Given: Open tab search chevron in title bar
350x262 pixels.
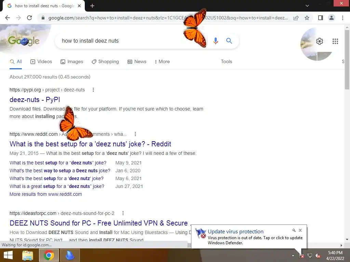Looking at the screenshot, I should click(x=307, y=6).
